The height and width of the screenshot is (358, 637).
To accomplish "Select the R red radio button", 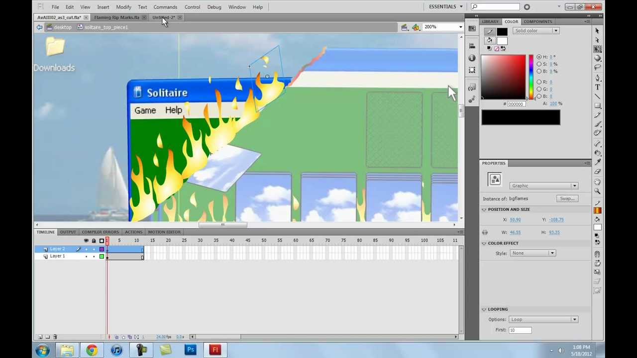I will point(539,82).
